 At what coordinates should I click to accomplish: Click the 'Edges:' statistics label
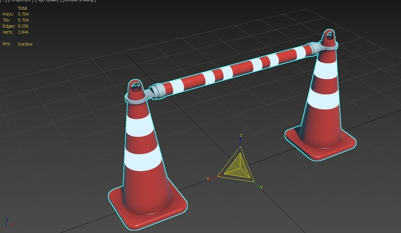click(x=9, y=26)
